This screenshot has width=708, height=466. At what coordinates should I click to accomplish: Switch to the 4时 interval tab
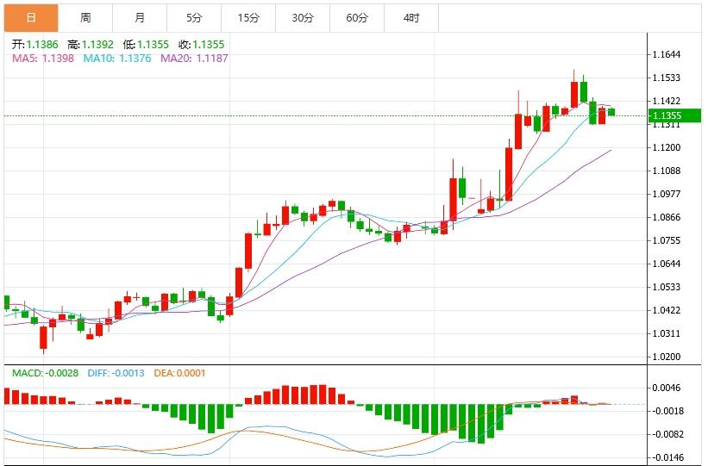411,17
